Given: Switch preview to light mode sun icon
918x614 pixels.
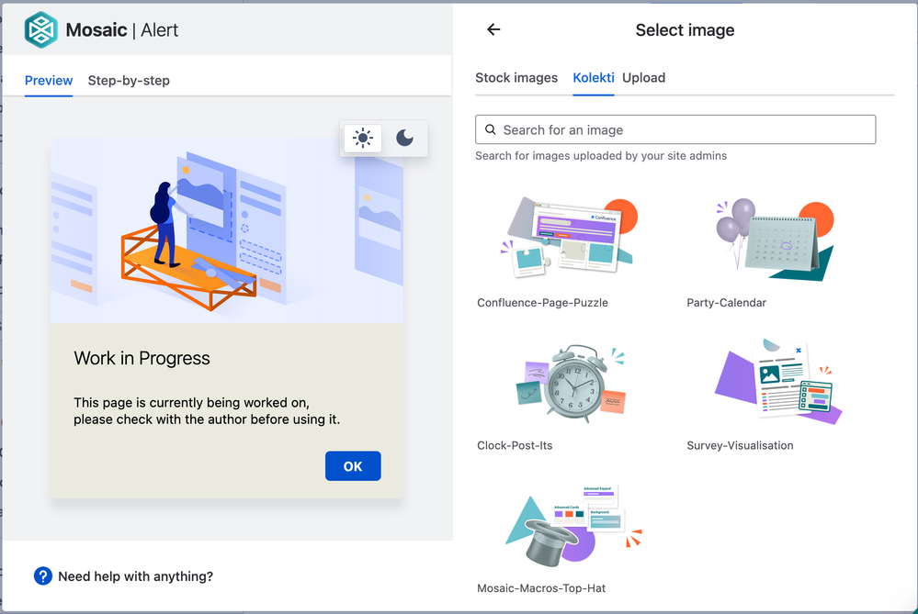Looking at the screenshot, I should pos(363,138).
